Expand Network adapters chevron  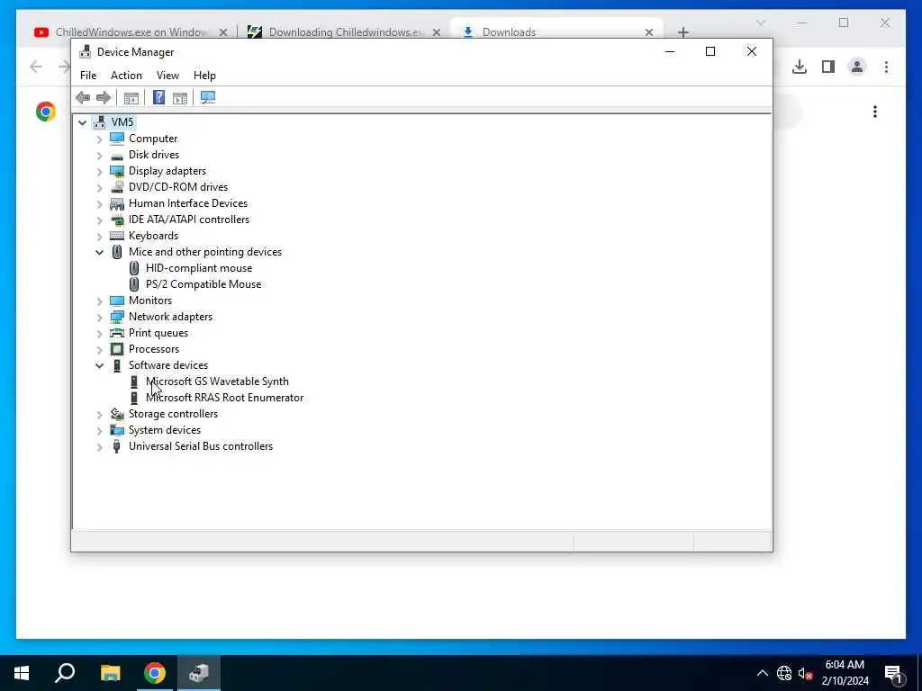(99, 318)
